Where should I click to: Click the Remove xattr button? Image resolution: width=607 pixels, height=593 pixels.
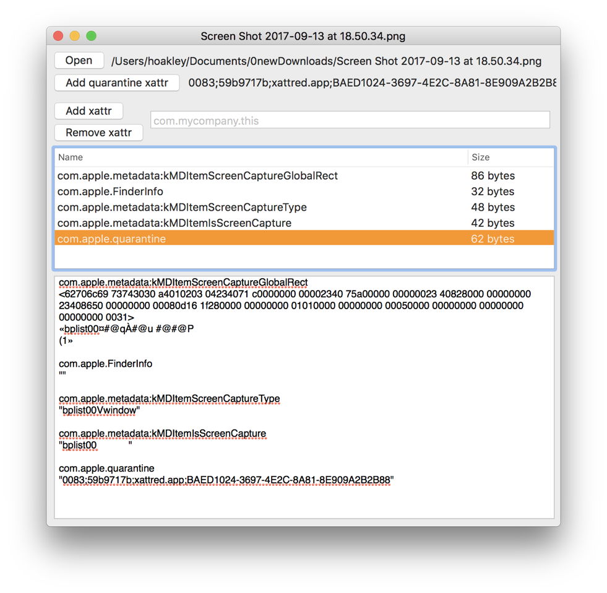pos(98,133)
